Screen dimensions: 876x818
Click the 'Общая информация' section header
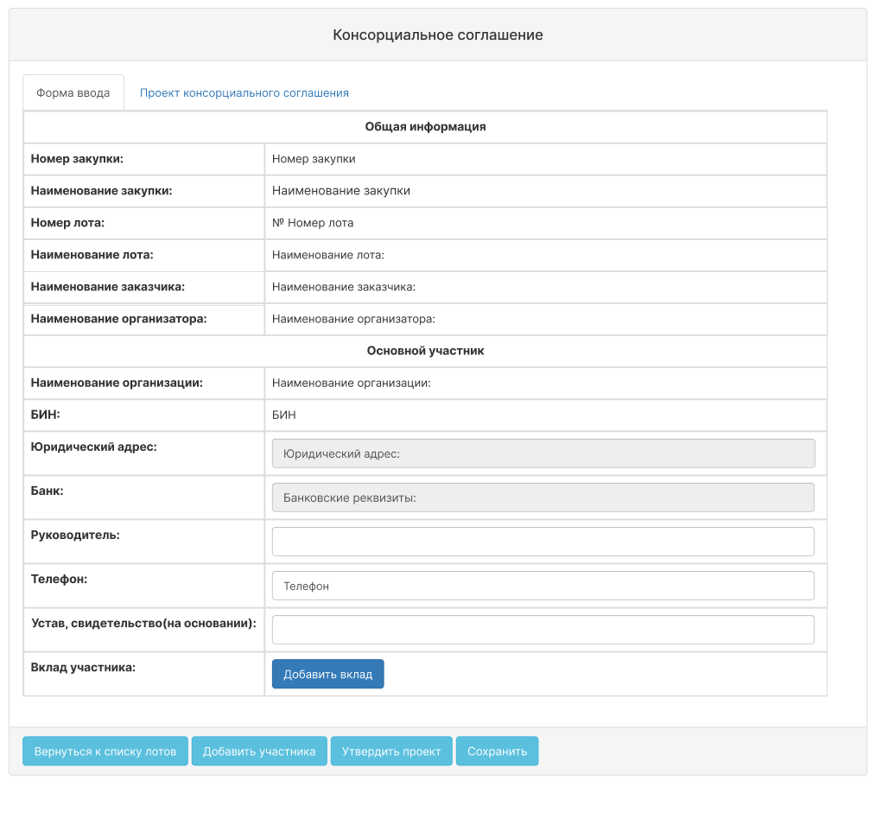click(425, 127)
